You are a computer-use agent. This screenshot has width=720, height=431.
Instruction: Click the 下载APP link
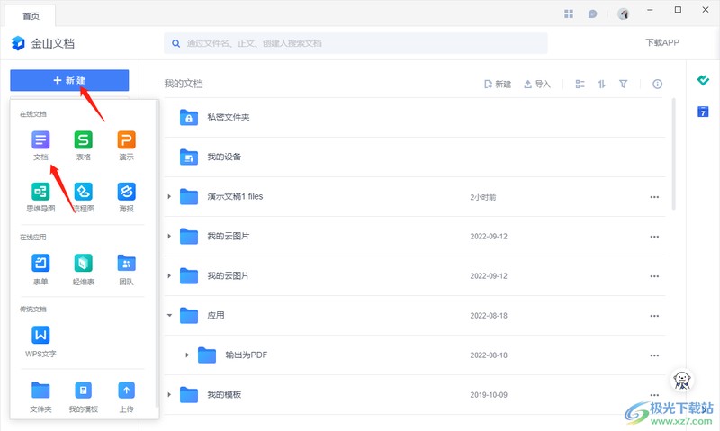click(662, 42)
